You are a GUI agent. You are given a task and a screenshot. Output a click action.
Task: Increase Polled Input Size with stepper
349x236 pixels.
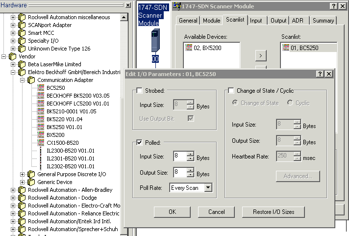pyautogui.click(x=190, y=154)
